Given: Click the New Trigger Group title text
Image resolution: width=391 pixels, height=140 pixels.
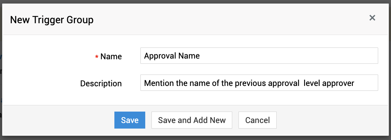Looking at the screenshot, I should click(x=52, y=20).
